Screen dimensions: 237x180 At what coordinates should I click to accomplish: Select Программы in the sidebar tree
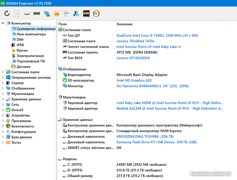(21, 121)
